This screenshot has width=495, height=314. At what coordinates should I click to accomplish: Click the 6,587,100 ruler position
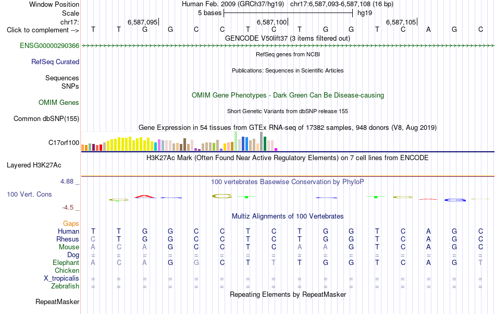tap(271, 22)
